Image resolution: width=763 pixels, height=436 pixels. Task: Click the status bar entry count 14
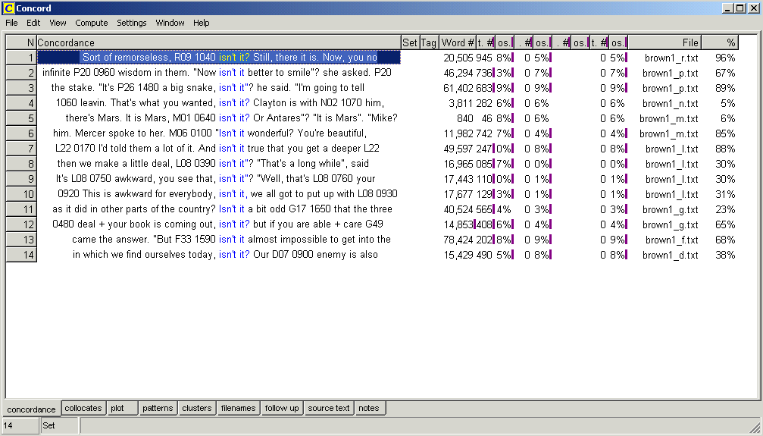[x=20, y=425]
